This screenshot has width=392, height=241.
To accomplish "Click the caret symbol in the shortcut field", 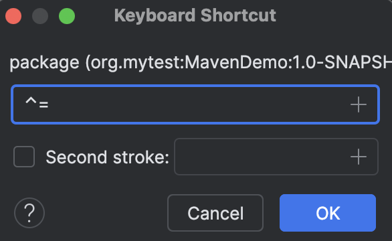I will (x=31, y=100).
